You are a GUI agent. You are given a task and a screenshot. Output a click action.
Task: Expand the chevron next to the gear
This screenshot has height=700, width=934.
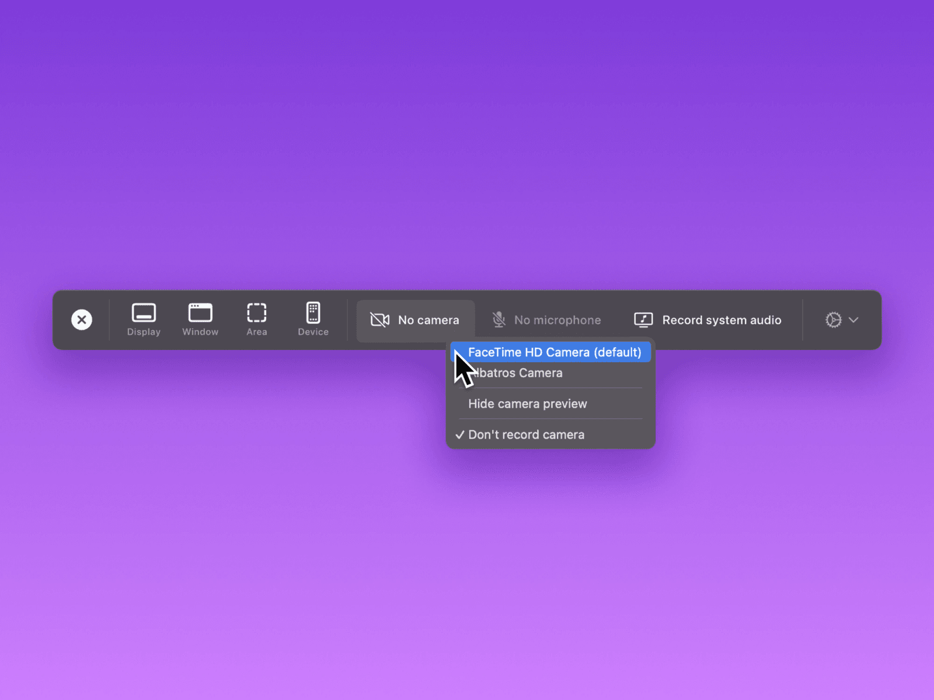pyautogui.click(x=853, y=320)
